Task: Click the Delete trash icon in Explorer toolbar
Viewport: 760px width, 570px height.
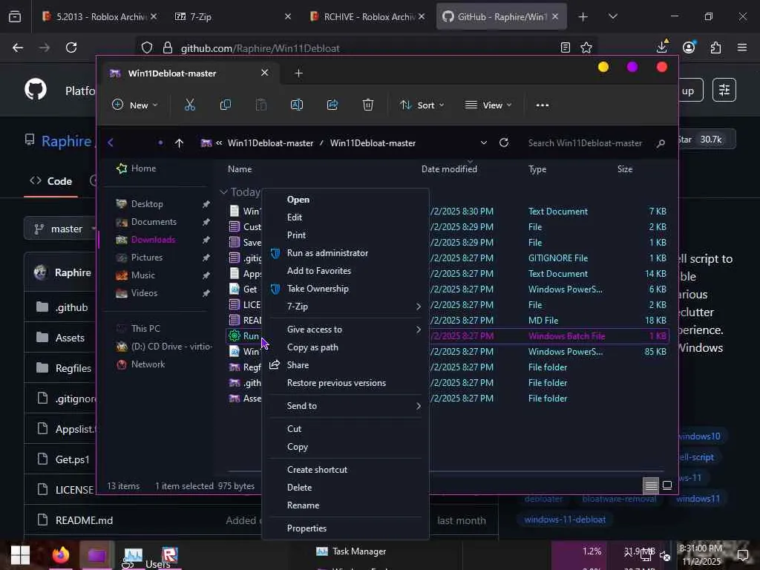Action: (x=368, y=105)
